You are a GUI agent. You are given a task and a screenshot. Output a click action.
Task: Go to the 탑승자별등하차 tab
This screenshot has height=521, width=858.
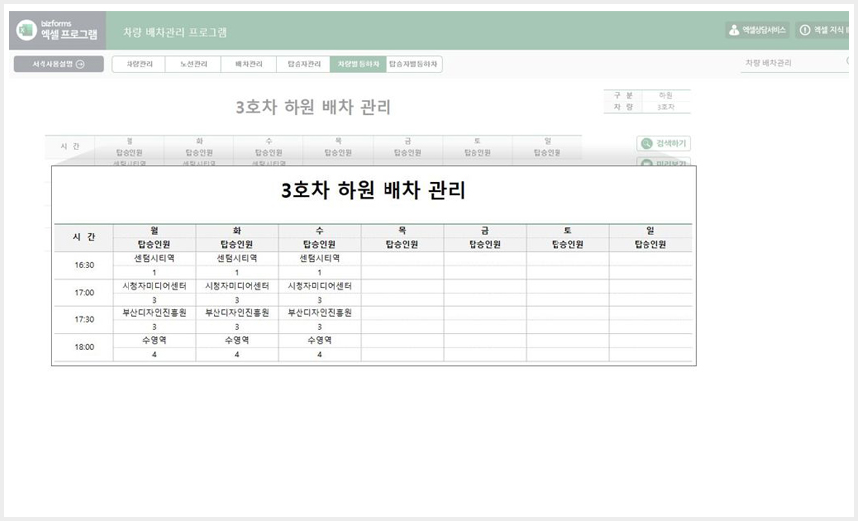[x=414, y=64]
